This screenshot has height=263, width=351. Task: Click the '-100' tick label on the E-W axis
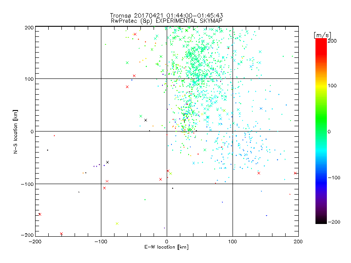pyautogui.click(x=101, y=242)
